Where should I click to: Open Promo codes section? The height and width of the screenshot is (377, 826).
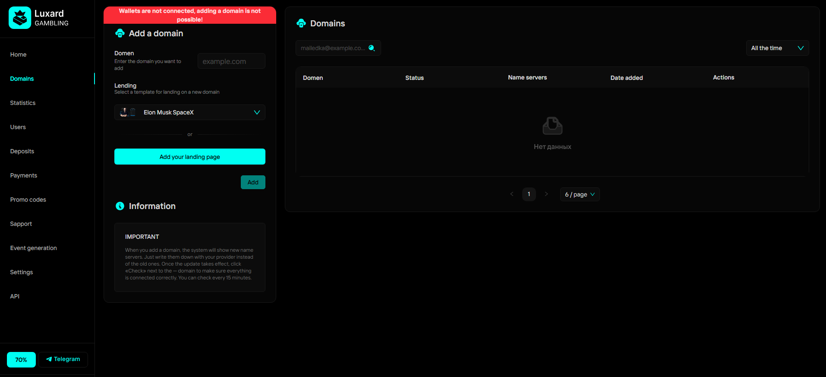coord(28,200)
